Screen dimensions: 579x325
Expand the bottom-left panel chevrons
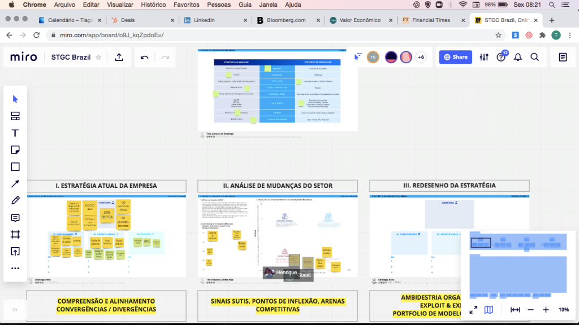point(15,310)
